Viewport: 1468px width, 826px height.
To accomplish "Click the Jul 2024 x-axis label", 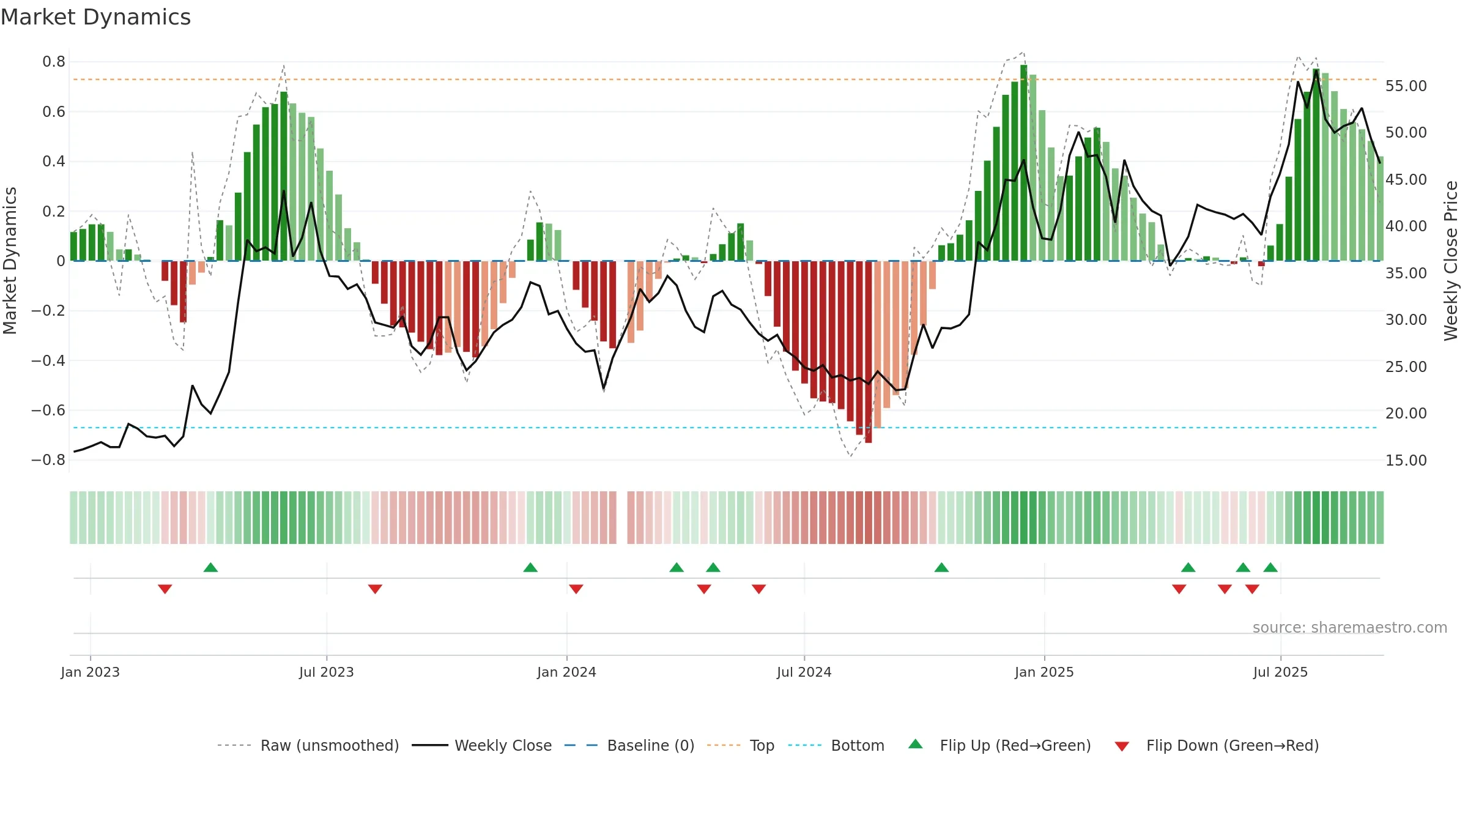I will tap(804, 672).
